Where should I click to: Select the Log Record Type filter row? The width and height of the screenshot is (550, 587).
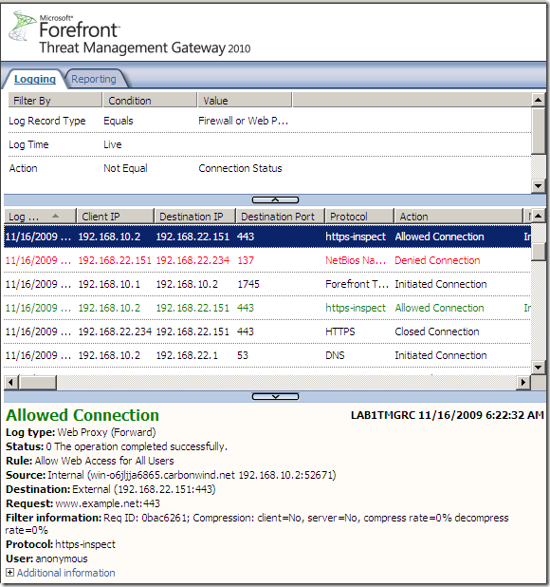[267, 121]
